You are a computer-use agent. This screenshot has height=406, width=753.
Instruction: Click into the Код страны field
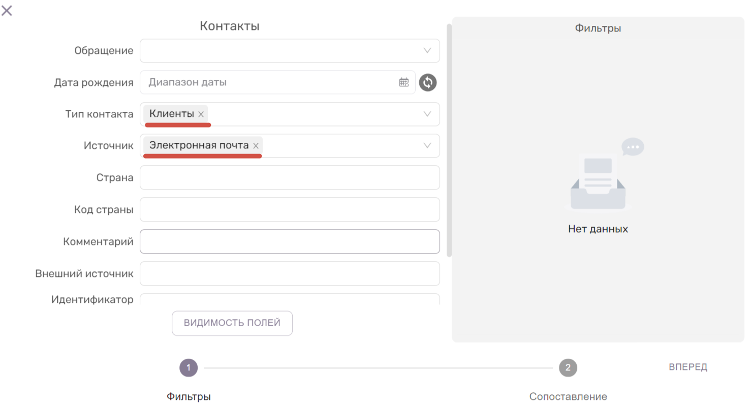pyautogui.click(x=290, y=209)
